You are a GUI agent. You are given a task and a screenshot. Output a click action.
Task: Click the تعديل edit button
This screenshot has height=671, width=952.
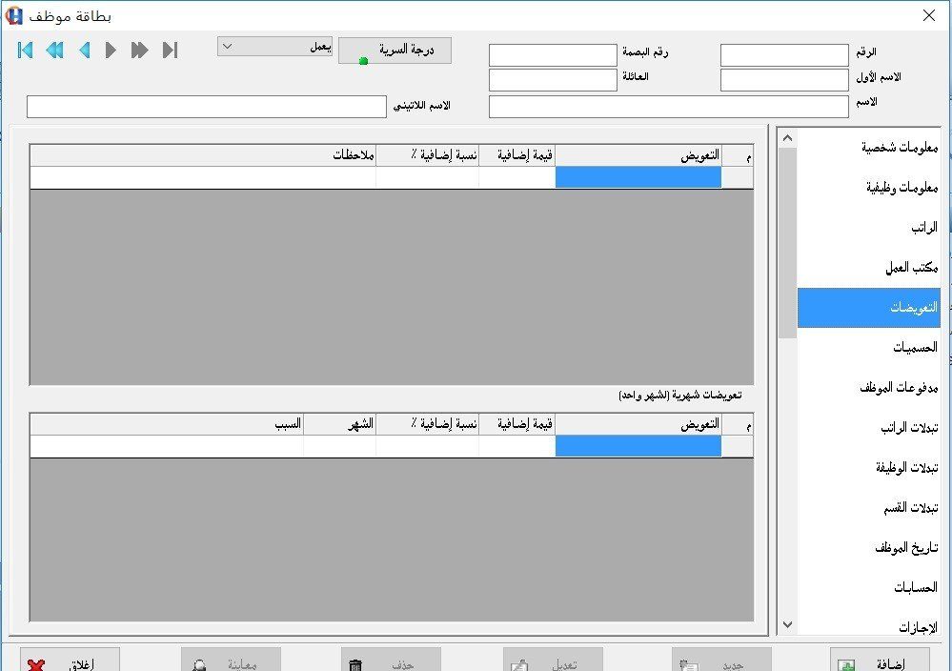553,661
